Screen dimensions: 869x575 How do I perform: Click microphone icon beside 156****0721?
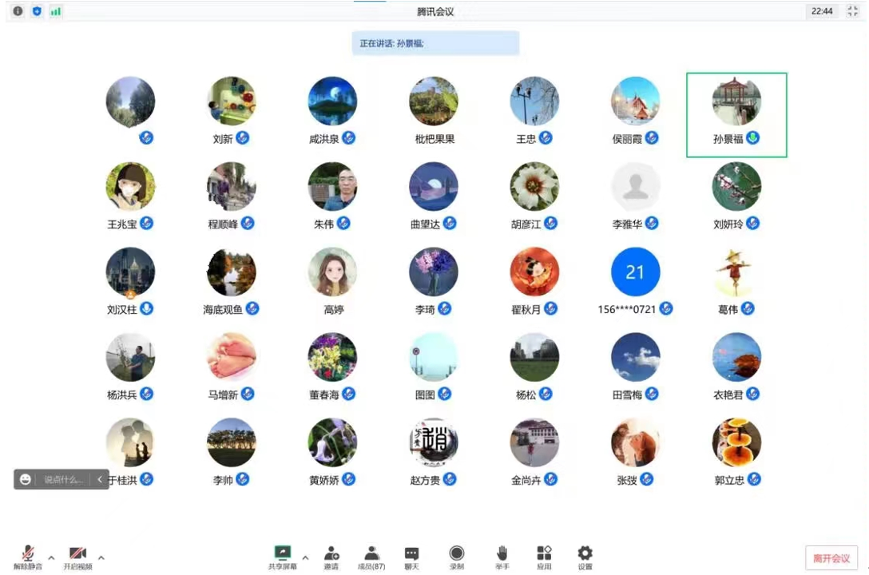666,308
